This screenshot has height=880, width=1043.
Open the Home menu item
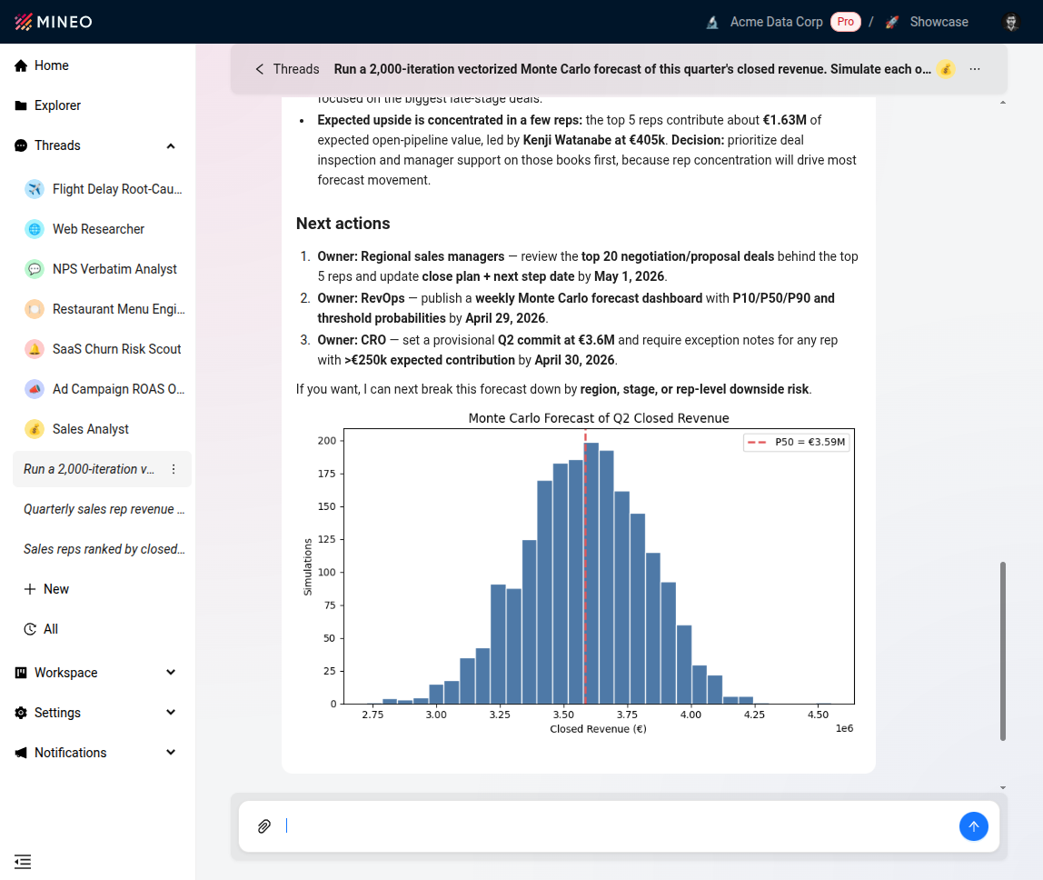52,65
